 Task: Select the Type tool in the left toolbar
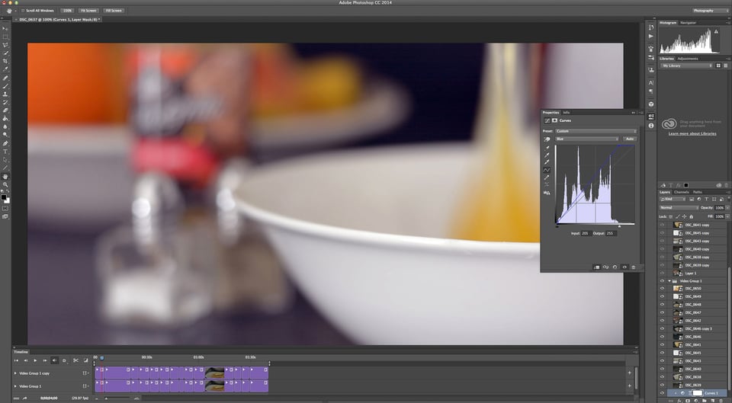pos(5,152)
